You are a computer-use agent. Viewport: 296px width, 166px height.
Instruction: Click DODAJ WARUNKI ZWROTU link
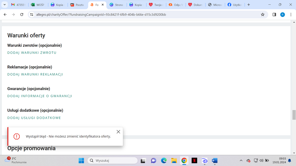click(32, 53)
